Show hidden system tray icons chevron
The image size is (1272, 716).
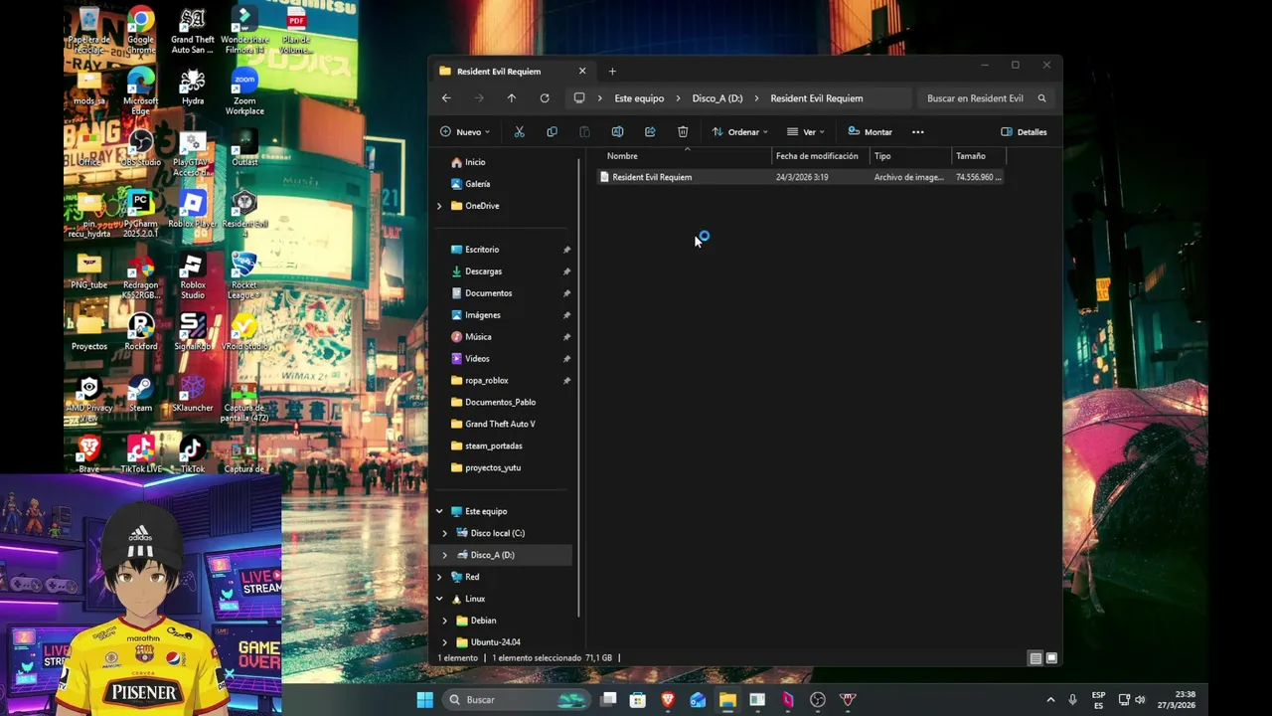[x=1050, y=700]
